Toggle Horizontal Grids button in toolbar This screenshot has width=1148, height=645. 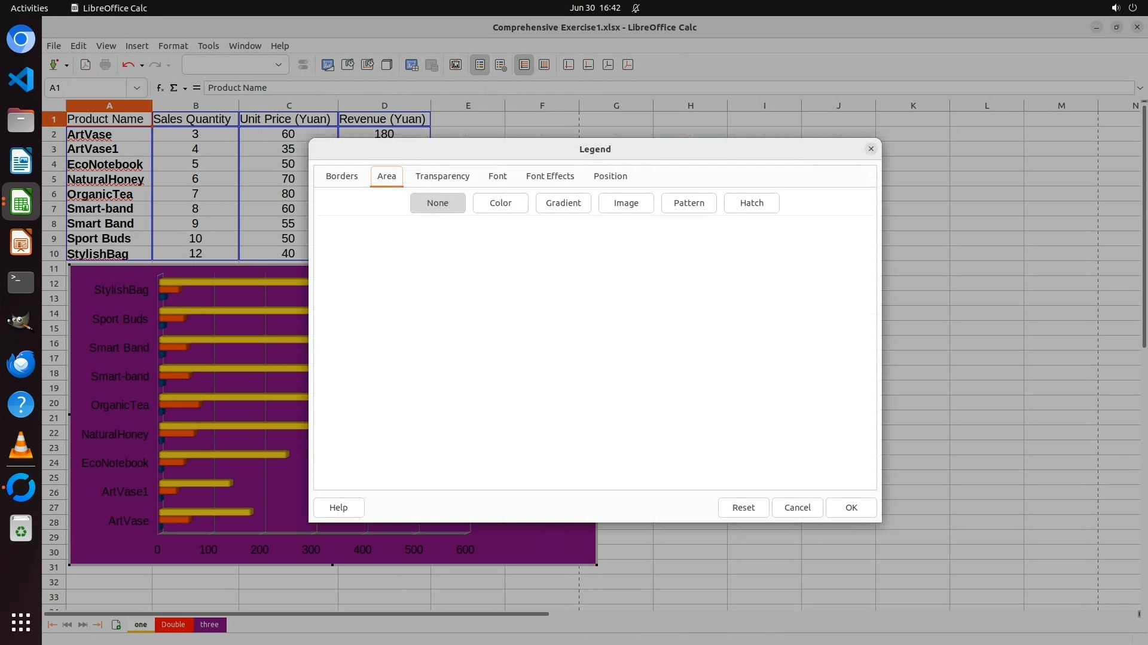click(524, 65)
